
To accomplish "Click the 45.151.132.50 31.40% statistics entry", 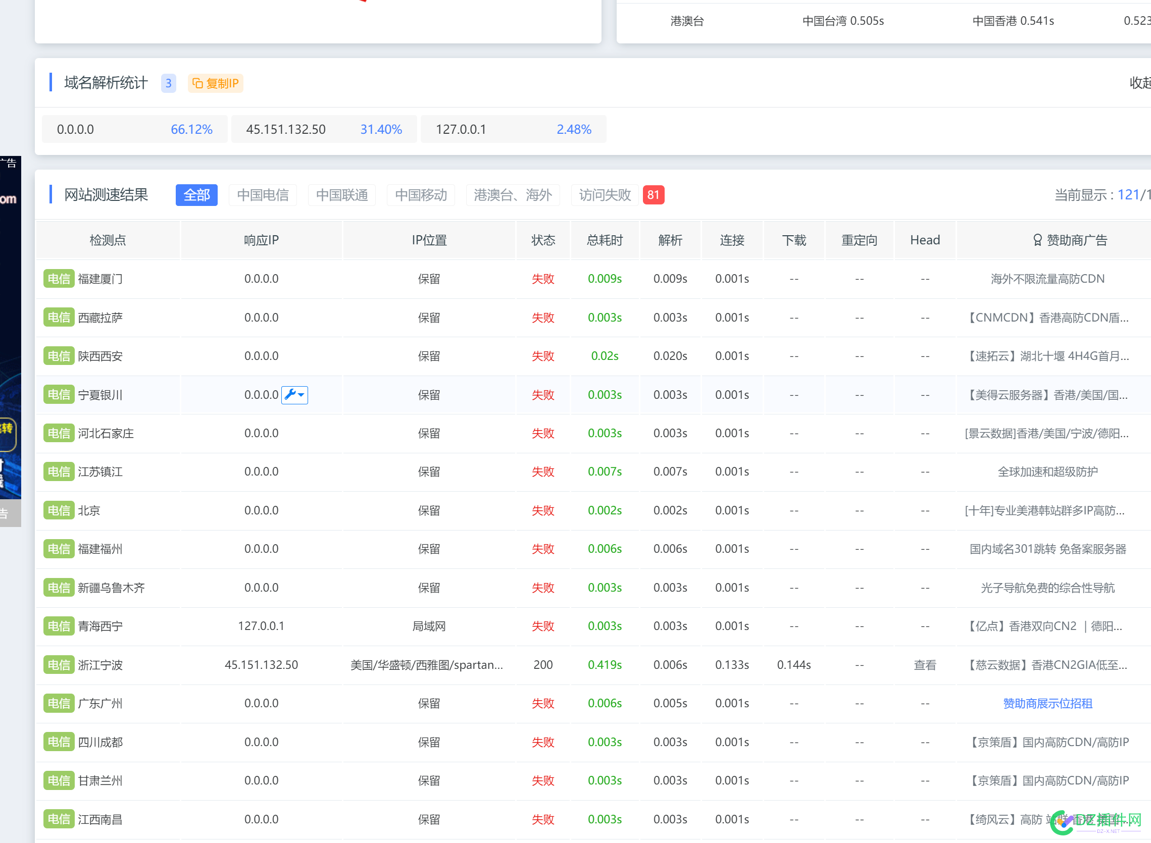I will click(x=324, y=130).
